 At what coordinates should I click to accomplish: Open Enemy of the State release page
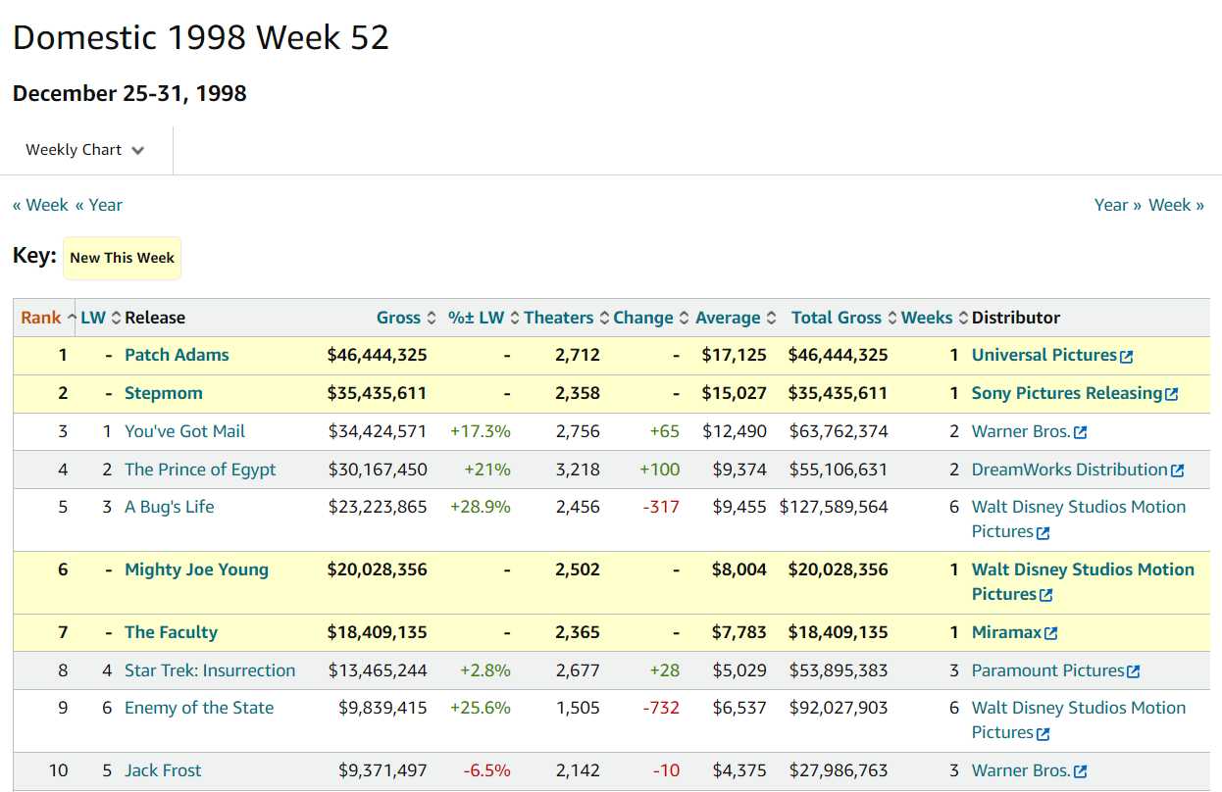(x=199, y=708)
